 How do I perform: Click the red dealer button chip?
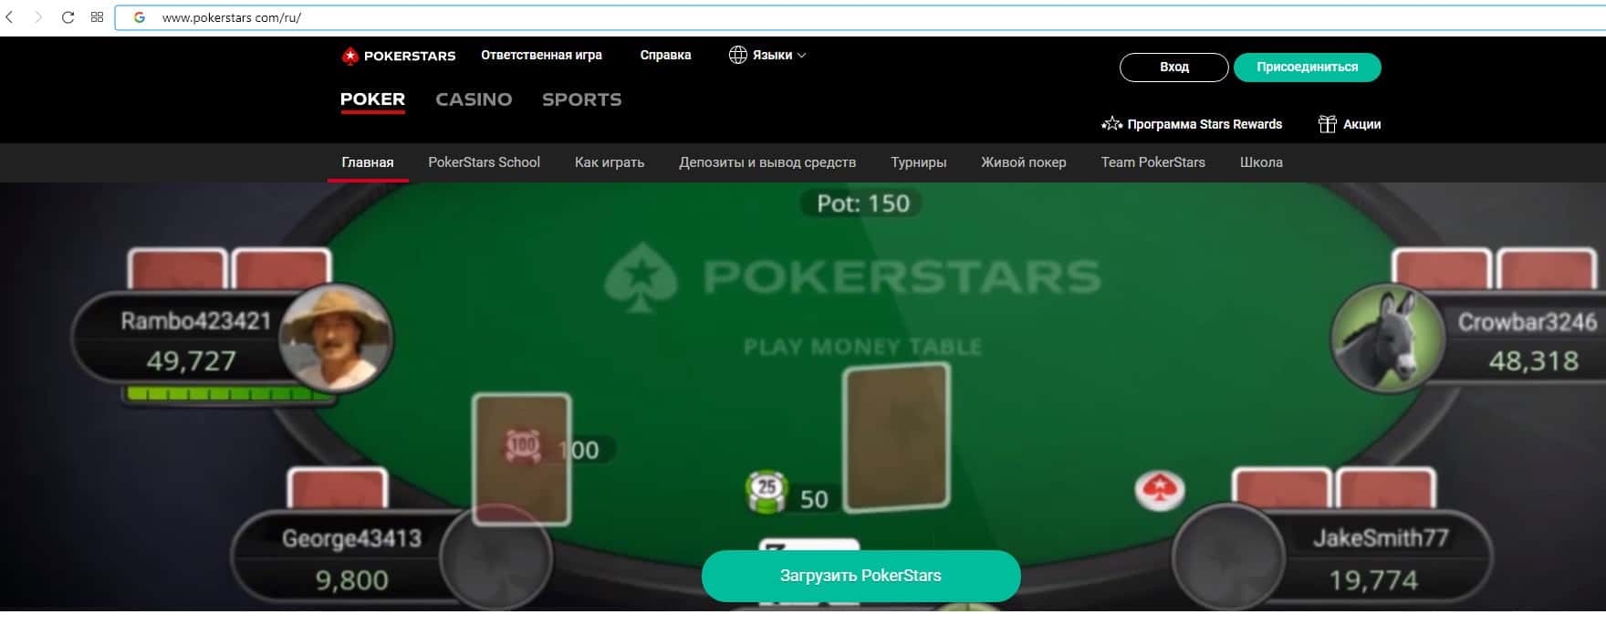(1160, 491)
